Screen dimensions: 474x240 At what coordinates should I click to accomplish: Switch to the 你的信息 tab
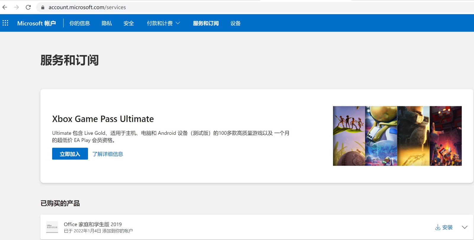point(80,23)
